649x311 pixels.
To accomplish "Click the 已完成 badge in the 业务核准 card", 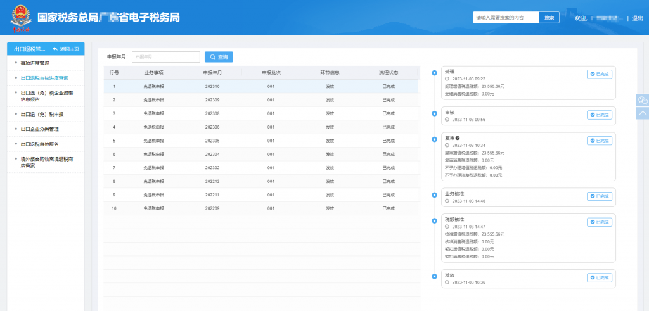I will (600, 196).
